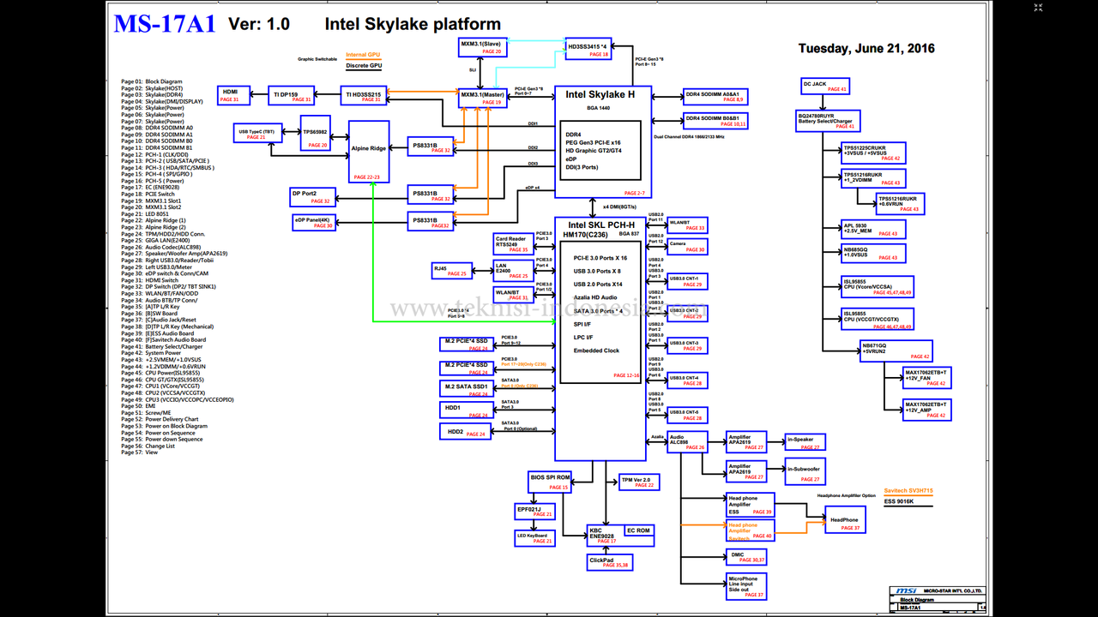Image resolution: width=1098 pixels, height=617 pixels.
Task: Click the 'Internal GPU' orange legend label
Action: [363, 55]
